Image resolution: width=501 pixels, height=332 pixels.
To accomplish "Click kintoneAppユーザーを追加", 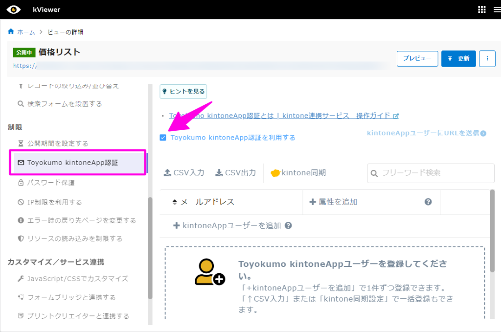I will pyautogui.click(x=227, y=225).
